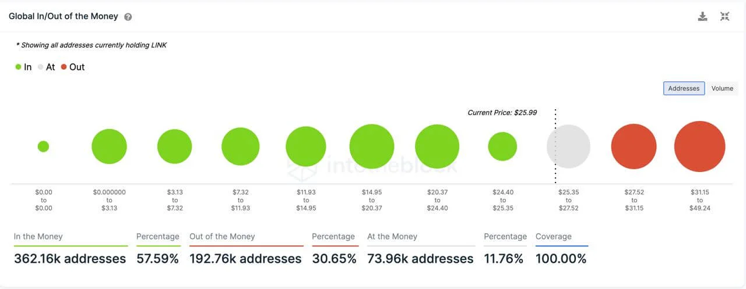Click the gray $25.35 to $27.52 bubble
The image size is (746, 289).
568,147
